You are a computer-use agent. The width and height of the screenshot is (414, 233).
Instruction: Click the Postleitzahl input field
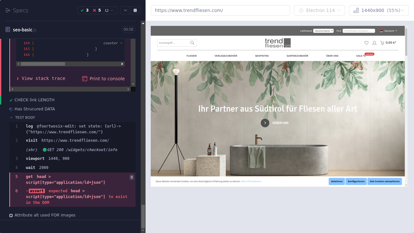pos(359,31)
